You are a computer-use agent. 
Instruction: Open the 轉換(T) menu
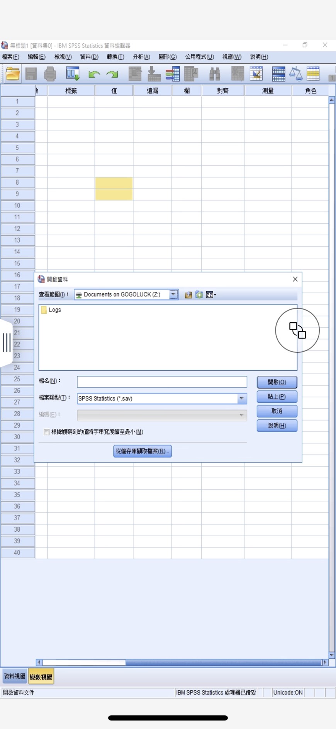click(x=115, y=57)
